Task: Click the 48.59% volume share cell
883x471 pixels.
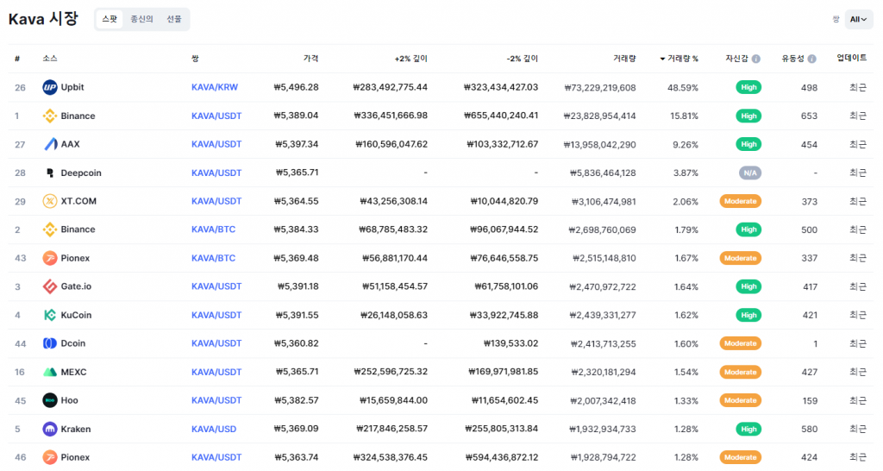Action: (x=683, y=88)
